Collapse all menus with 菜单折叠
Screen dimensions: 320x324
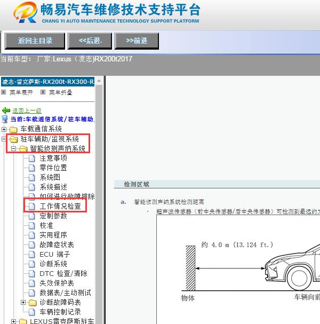(x=61, y=92)
